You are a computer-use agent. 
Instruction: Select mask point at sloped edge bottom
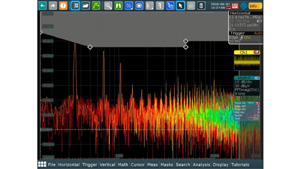pyautogui.click(x=90, y=47)
